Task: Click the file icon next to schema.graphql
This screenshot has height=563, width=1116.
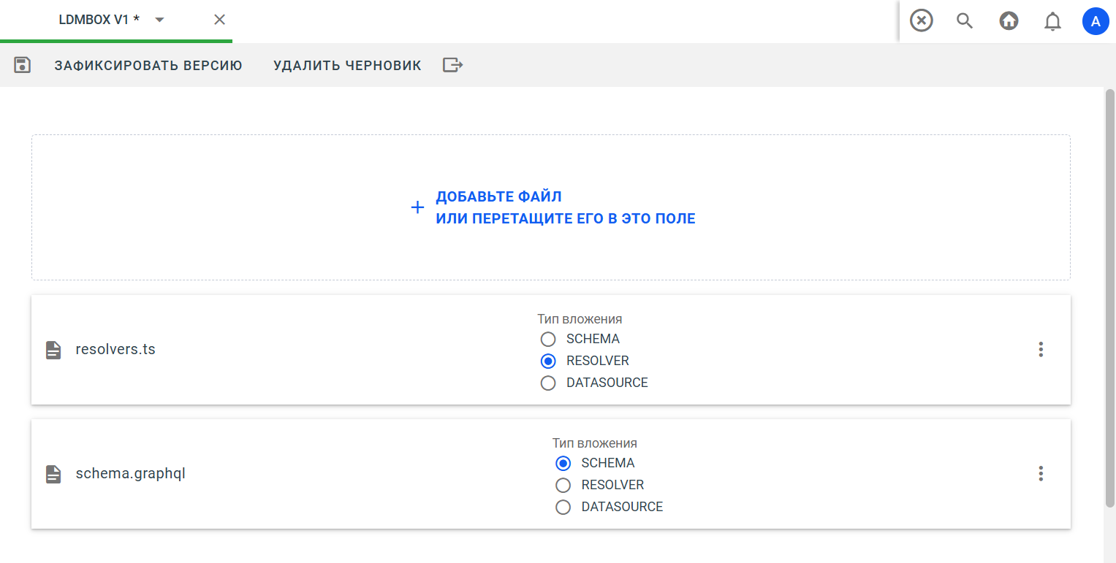Action: (53, 474)
